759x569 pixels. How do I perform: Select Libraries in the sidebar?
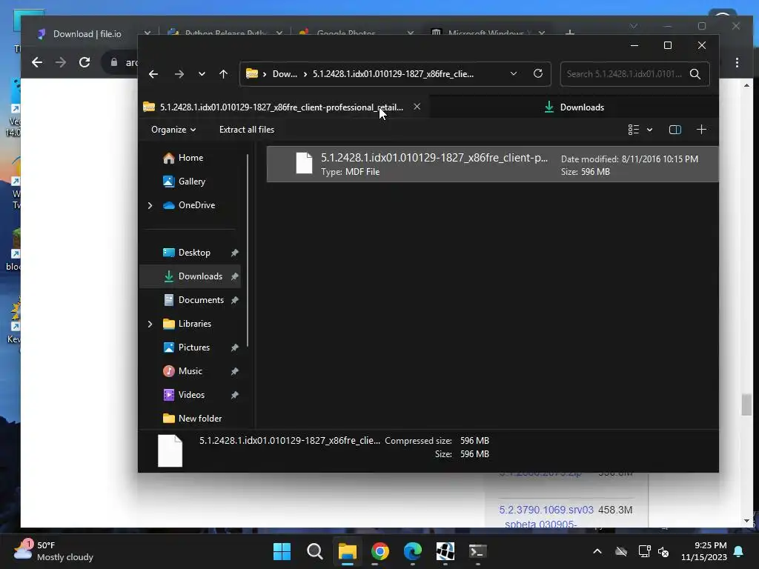click(x=195, y=324)
